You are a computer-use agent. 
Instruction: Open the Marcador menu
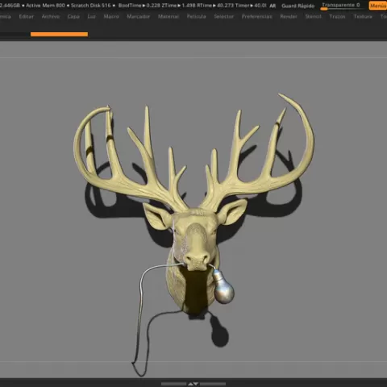pyautogui.click(x=139, y=16)
